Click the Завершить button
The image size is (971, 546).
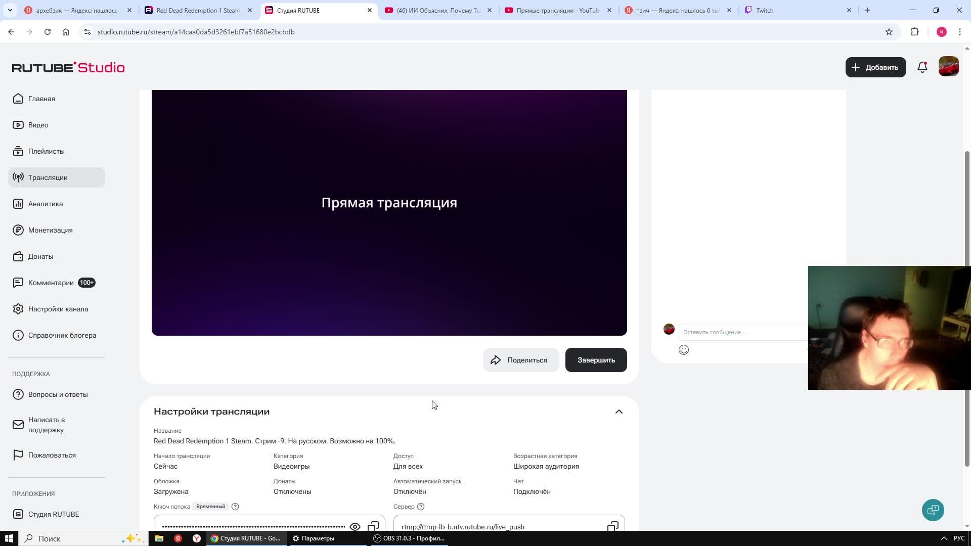pyautogui.click(x=596, y=360)
